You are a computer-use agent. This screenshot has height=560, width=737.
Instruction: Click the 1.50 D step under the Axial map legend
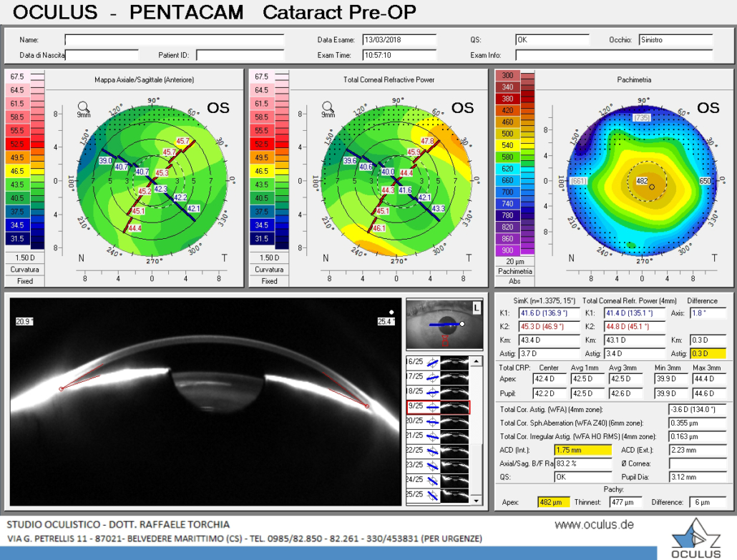pos(25,258)
